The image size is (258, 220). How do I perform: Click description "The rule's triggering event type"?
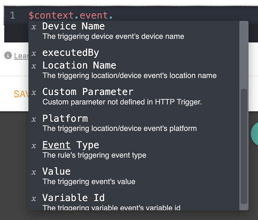coord(95,155)
